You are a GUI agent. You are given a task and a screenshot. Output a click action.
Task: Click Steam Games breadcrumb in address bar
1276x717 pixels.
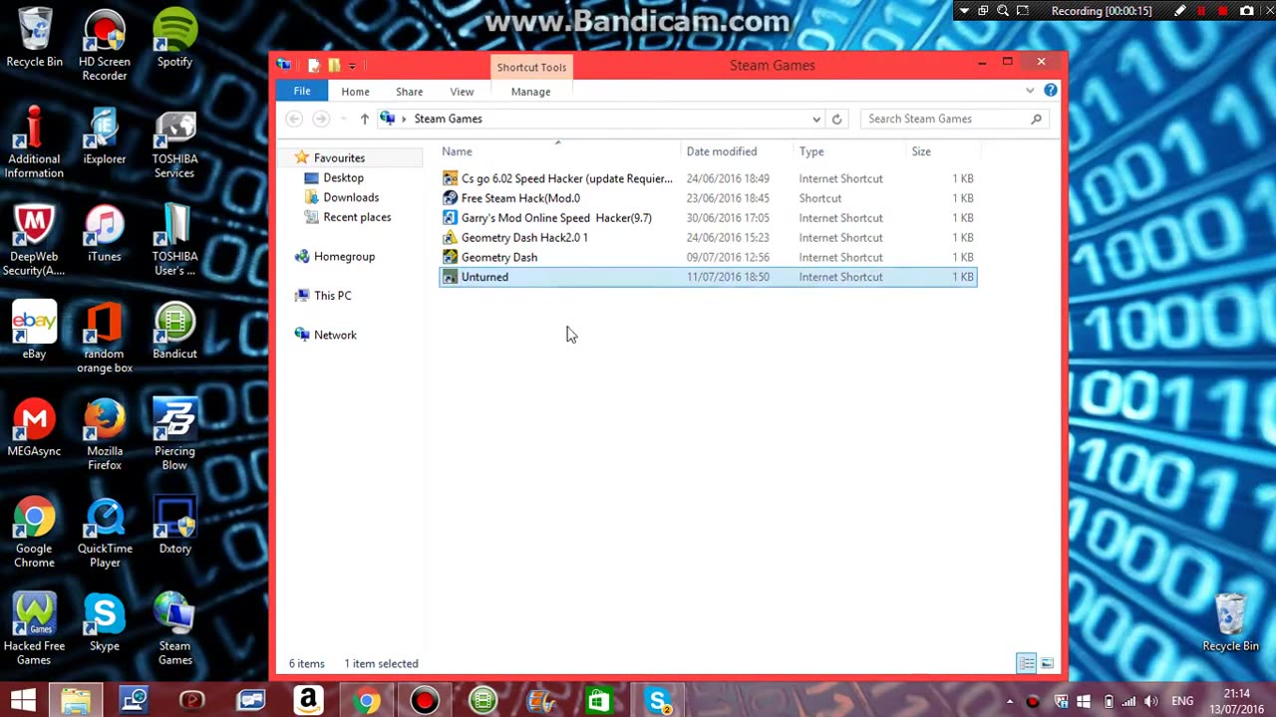[448, 119]
